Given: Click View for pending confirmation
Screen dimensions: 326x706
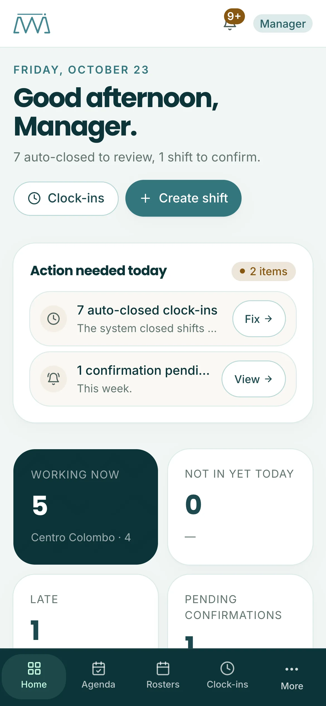Looking at the screenshot, I should click(x=254, y=379).
